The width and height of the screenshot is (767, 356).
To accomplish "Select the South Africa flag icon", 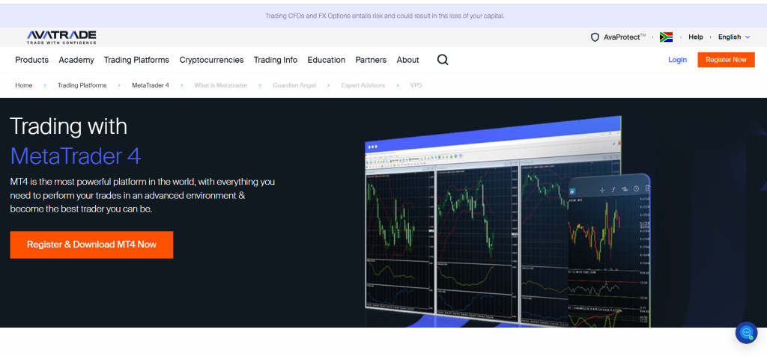I will [666, 37].
